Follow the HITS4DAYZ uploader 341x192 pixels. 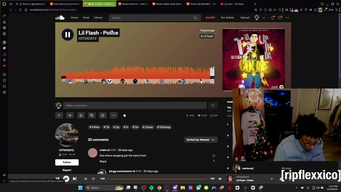(67, 162)
